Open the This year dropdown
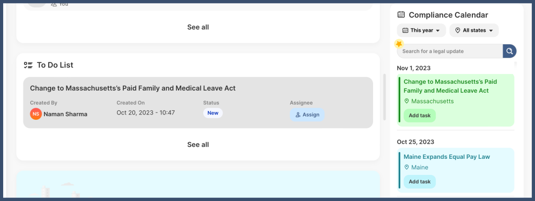 [422, 30]
